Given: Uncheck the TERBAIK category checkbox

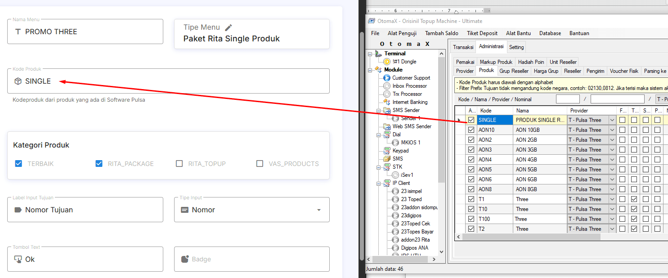Looking at the screenshot, I should [x=18, y=164].
